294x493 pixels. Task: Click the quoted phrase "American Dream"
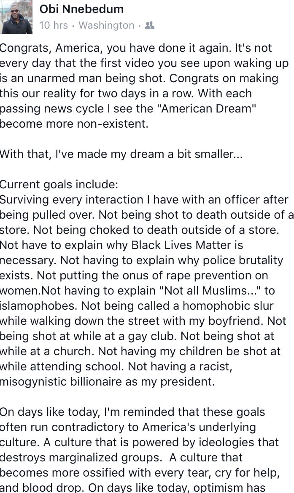pyautogui.click(x=206, y=108)
